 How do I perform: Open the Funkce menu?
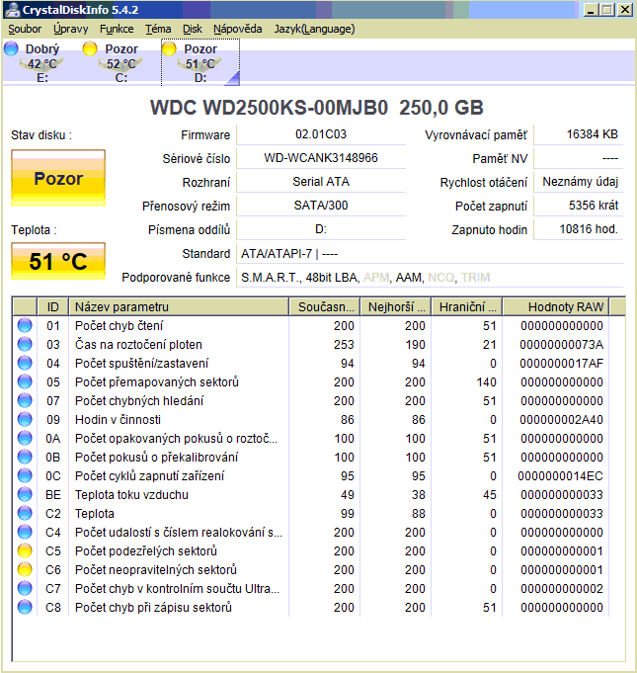[x=117, y=29]
